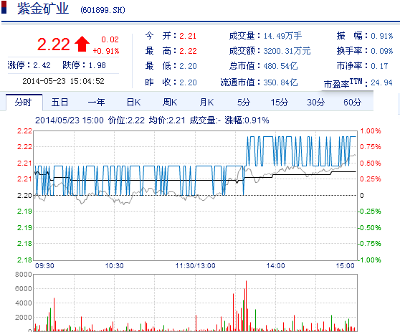Click the current price 2.22
400x332 pixels.
53,44
